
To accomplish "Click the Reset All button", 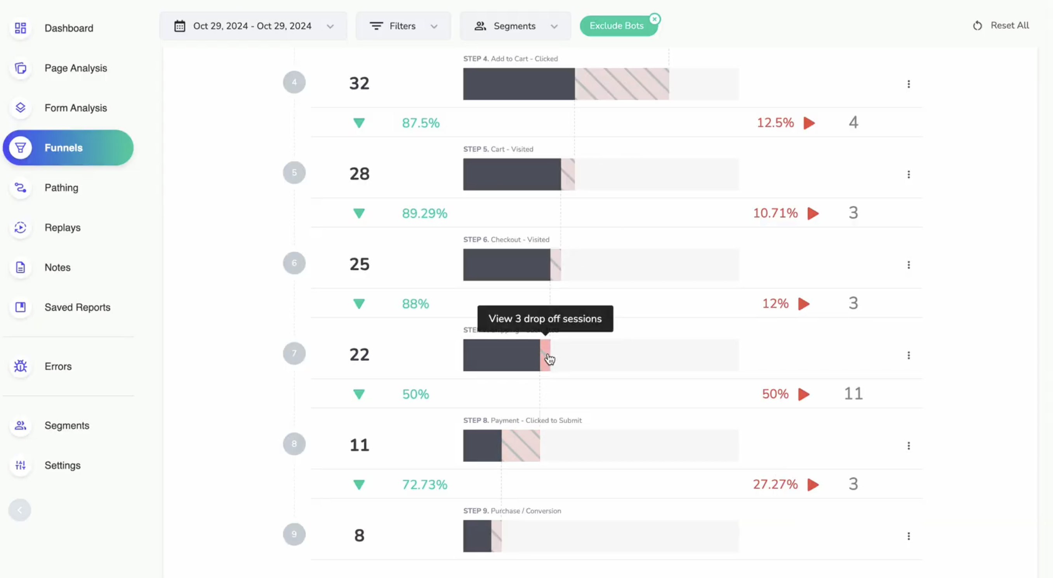I will [x=1001, y=25].
